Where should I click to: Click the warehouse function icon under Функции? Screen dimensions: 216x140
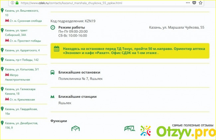(x=128, y=128)
